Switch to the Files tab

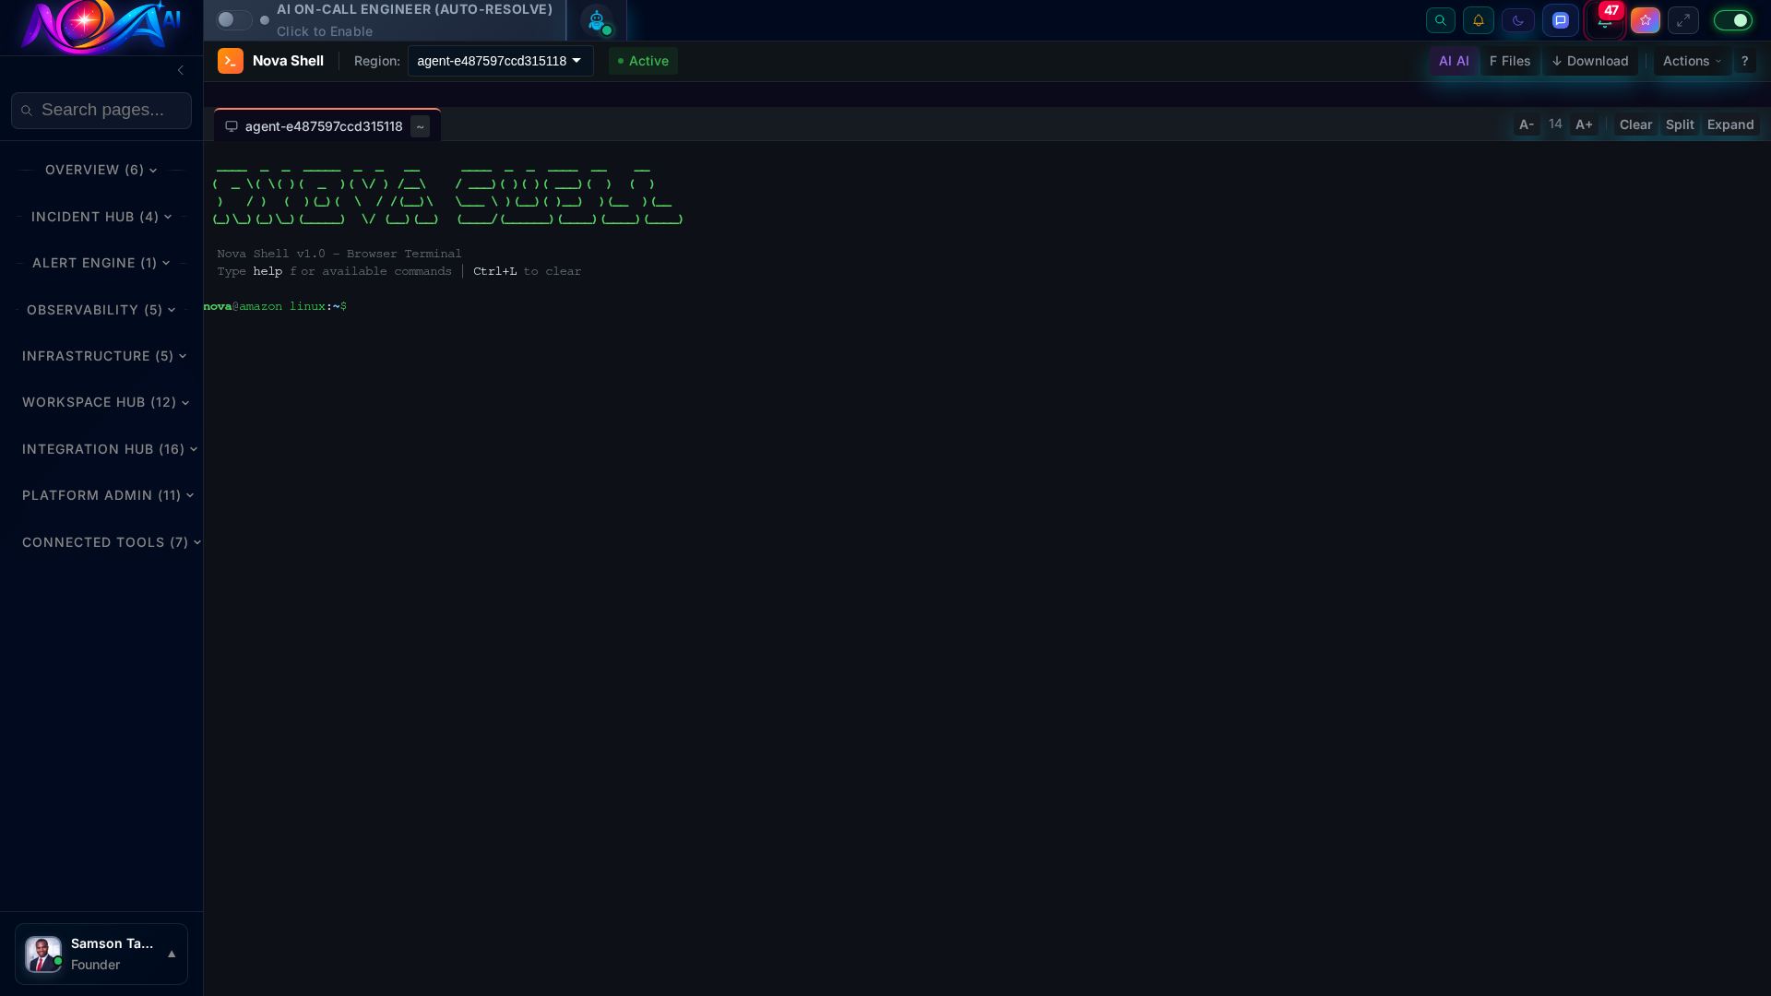point(1510,61)
